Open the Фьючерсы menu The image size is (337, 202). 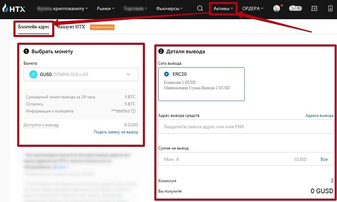pyautogui.click(x=169, y=8)
